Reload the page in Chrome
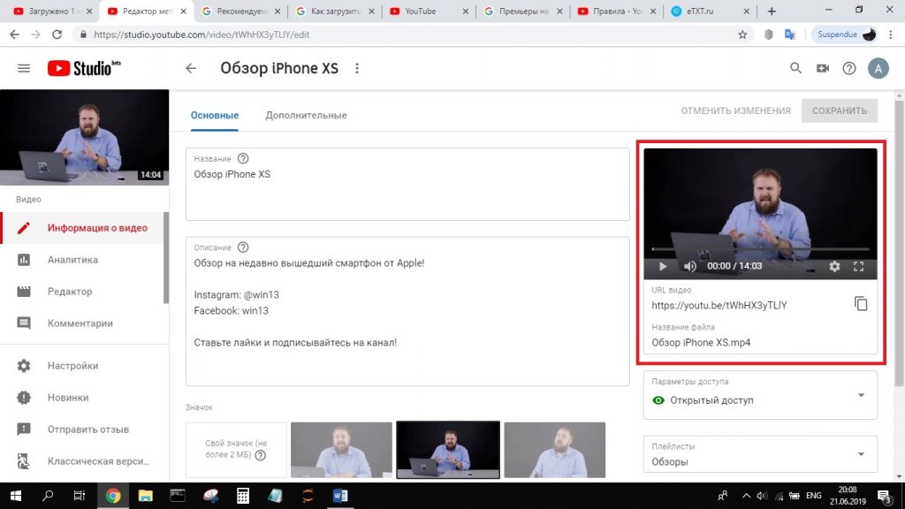This screenshot has height=509, width=905. [57, 34]
